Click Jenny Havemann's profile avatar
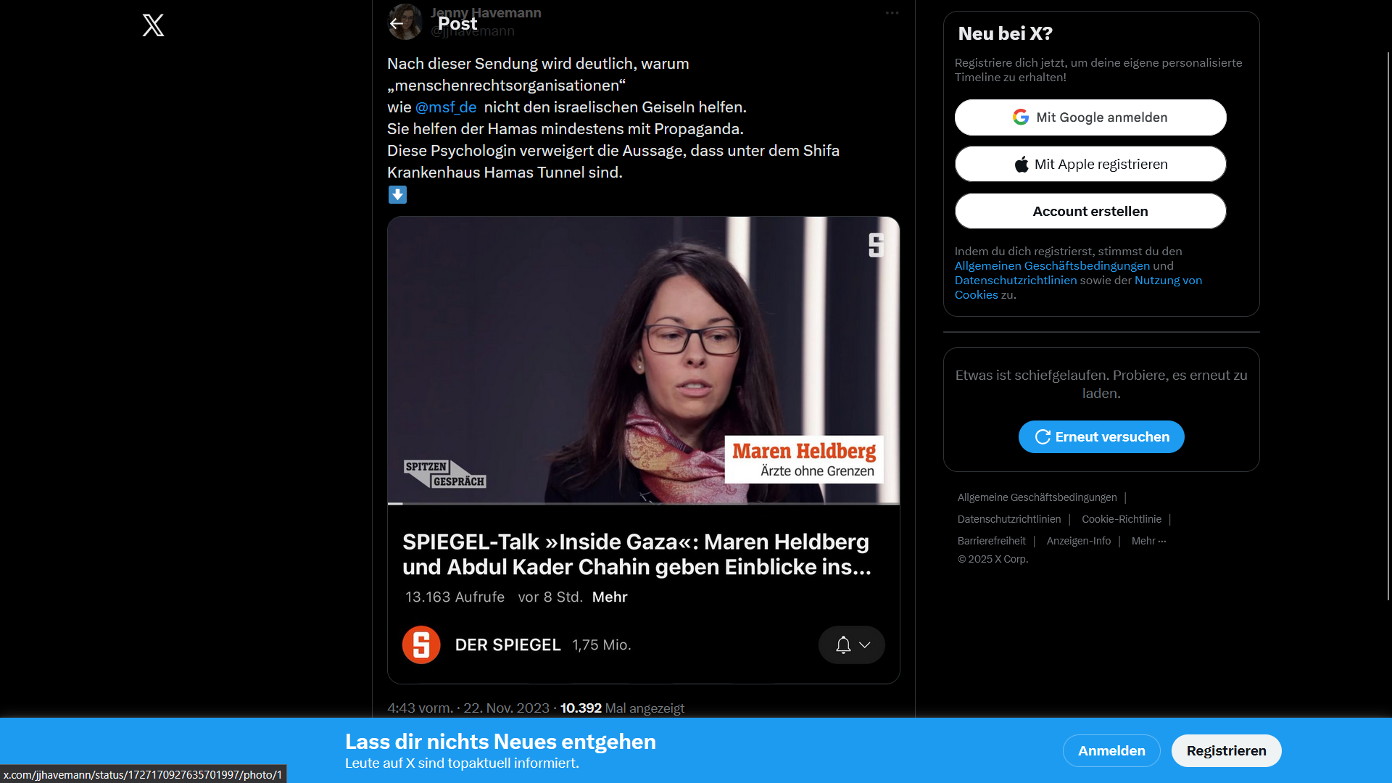 click(x=405, y=22)
